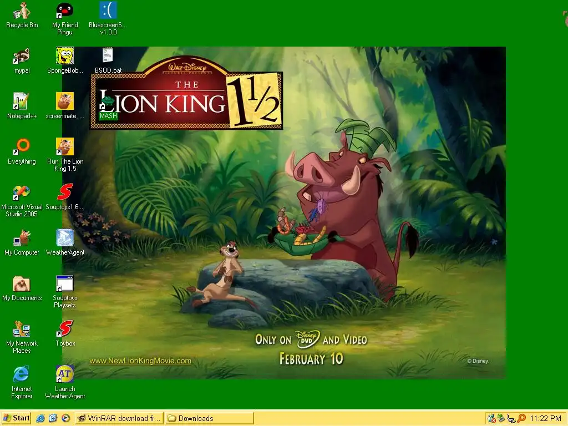Launch the Toybox shortcut
This screenshot has width=568, height=426.
tap(65, 333)
